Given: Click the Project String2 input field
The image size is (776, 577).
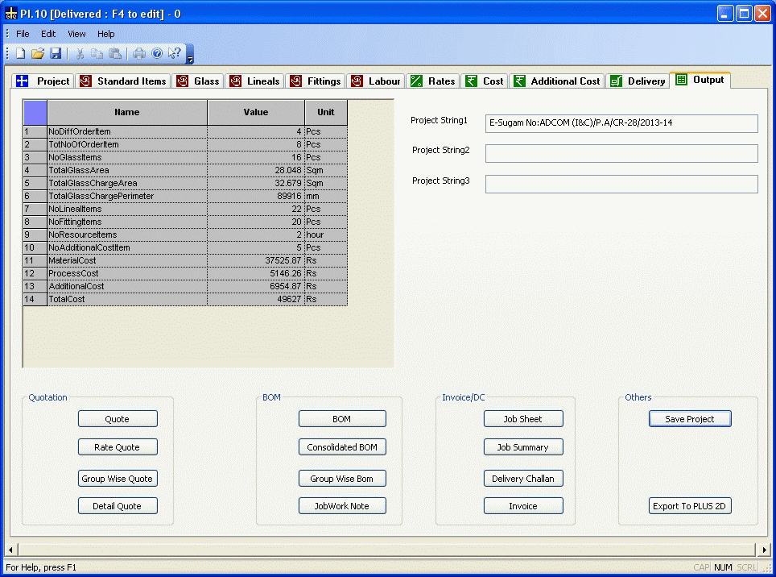Looking at the screenshot, I should [621, 154].
